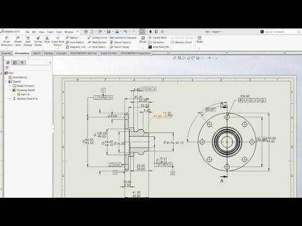Click the Undo arrow icon

125,31
